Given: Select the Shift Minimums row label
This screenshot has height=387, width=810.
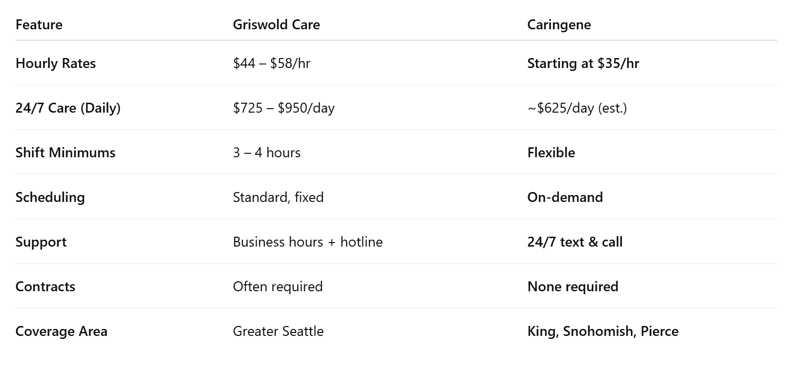Looking at the screenshot, I should point(65,153).
